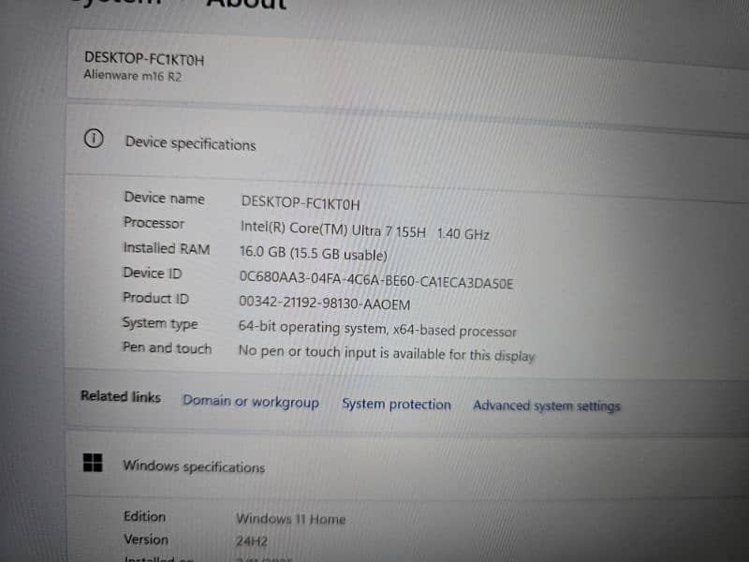749x562 pixels.
Task: Open the System protection link
Action: (x=396, y=405)
